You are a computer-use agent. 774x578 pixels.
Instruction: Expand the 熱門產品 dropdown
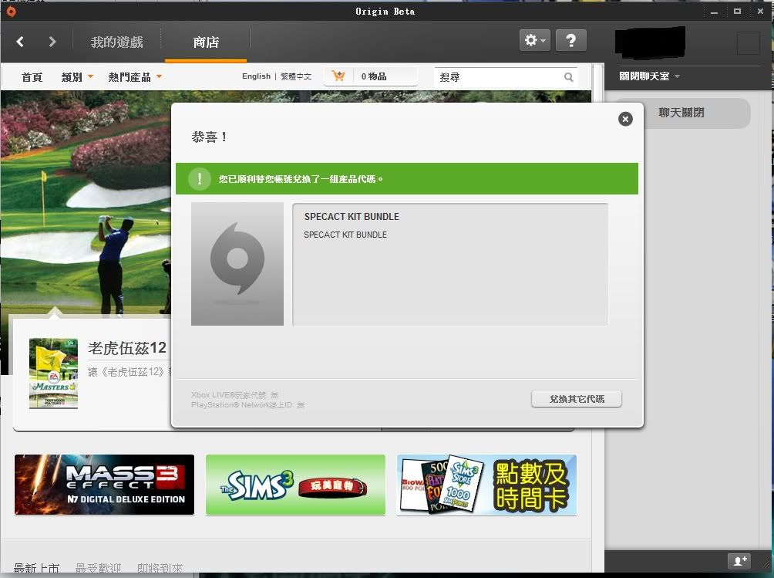[135, 77]
